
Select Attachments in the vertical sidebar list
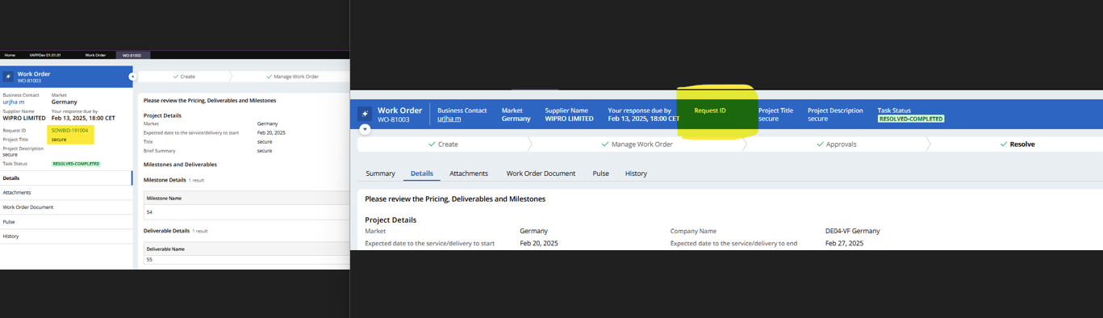point(65,193)
